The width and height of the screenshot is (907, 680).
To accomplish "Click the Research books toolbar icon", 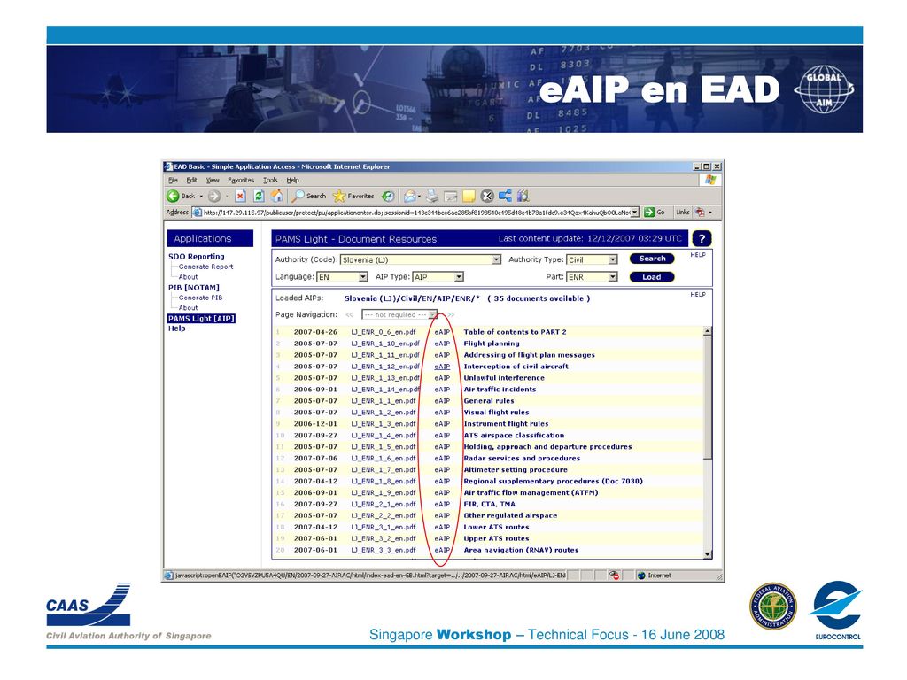I will 523,196.
